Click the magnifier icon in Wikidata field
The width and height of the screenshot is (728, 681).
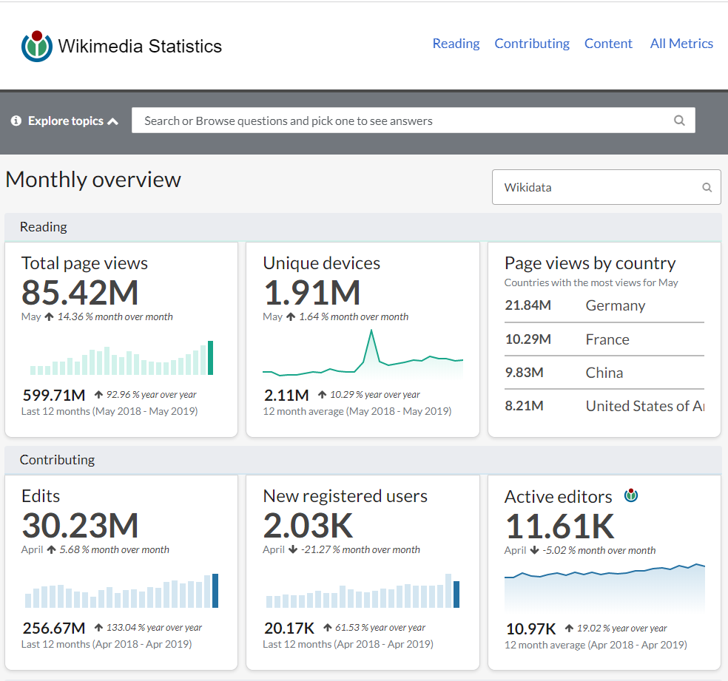(x=707, y=188)
